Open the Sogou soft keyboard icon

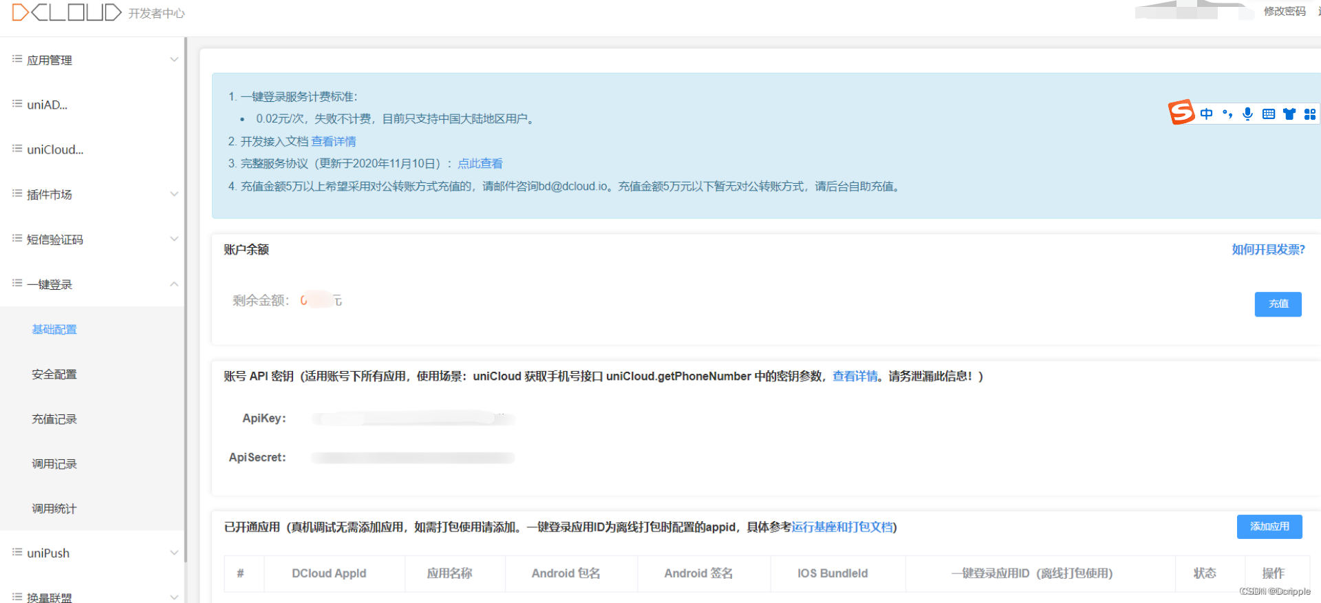pos(1269,114)
